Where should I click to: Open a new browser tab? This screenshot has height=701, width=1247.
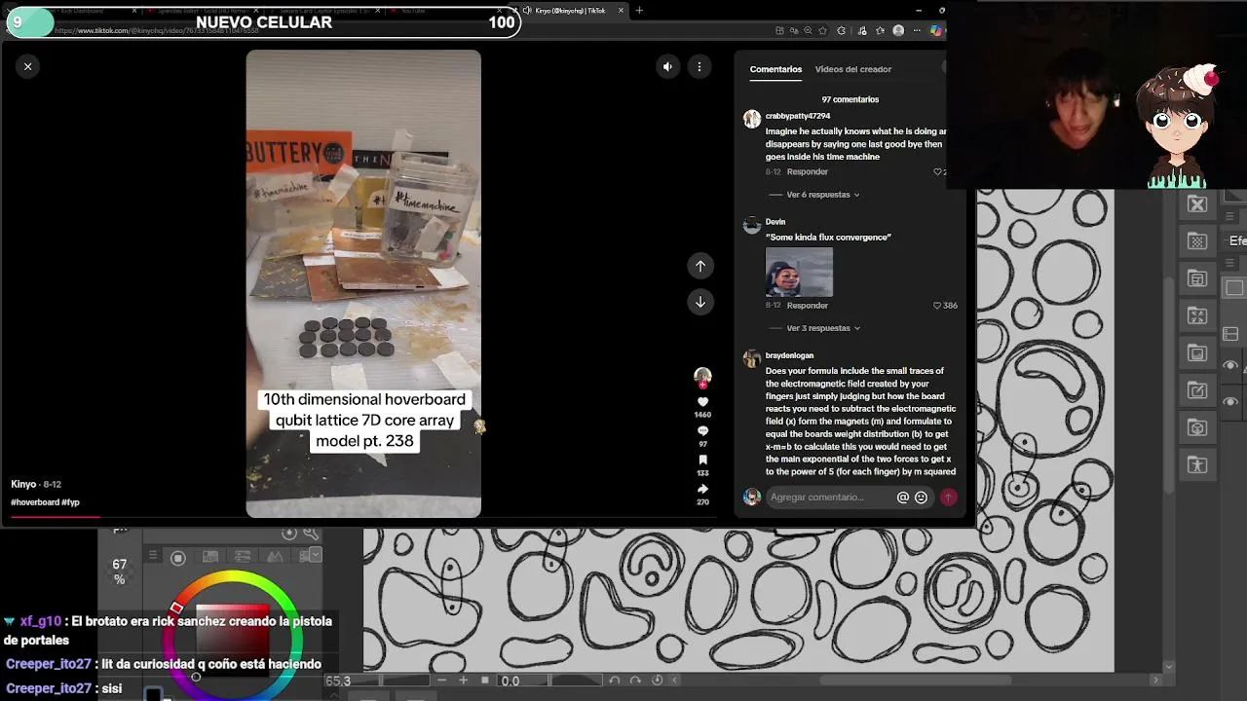click(x=639, y=11)
